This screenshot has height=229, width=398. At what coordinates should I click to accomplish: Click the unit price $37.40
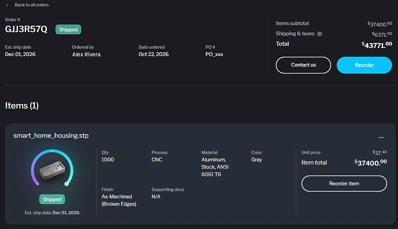tap(379, 152)
